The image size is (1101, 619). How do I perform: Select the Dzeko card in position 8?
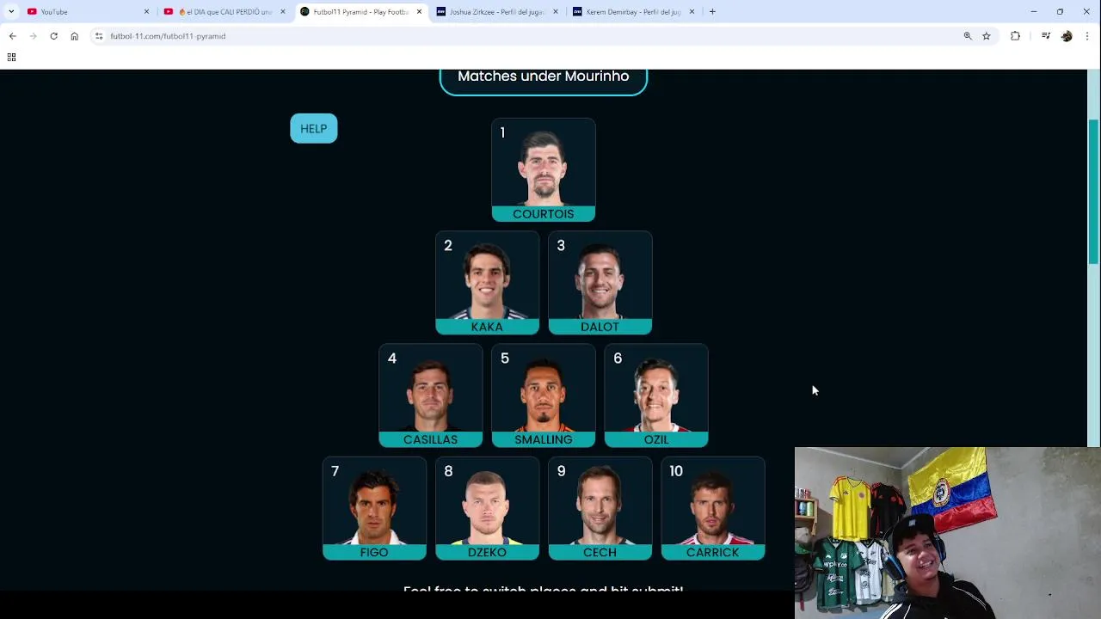[x=487, y=508]
